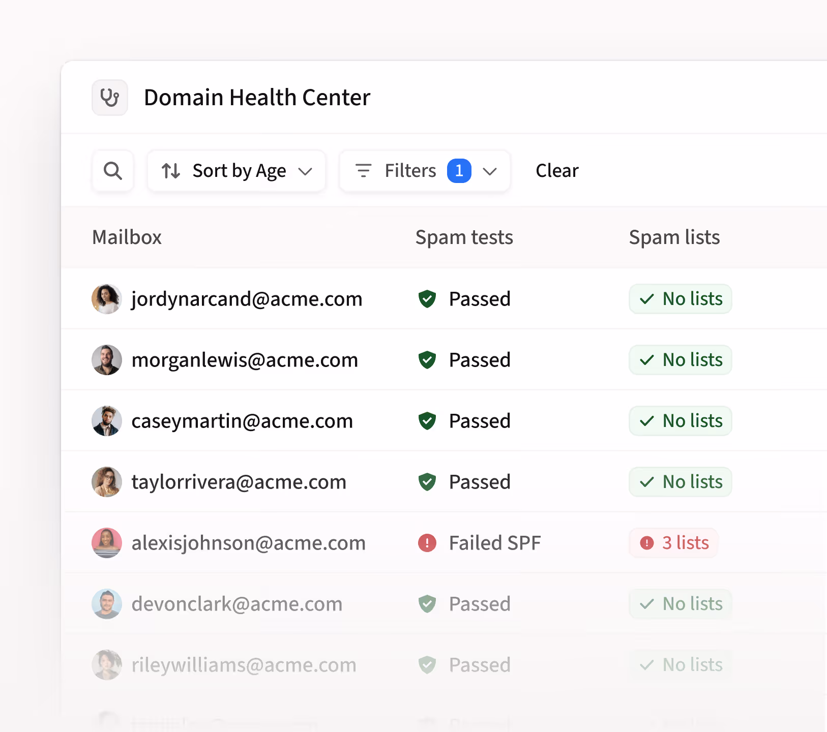Click Domain Health Center title
The image size is (827, 732).
[x=257, y=98]
